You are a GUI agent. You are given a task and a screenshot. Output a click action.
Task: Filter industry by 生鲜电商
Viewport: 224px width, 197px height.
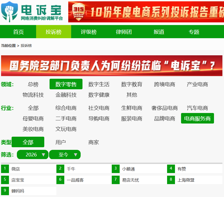132,108
